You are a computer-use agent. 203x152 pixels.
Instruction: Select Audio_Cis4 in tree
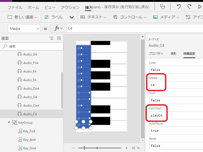32,105
